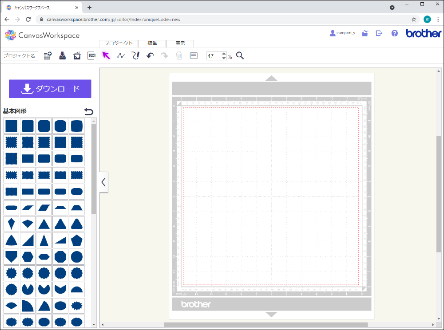Switch to the 編集 tab

click(152, 43)
